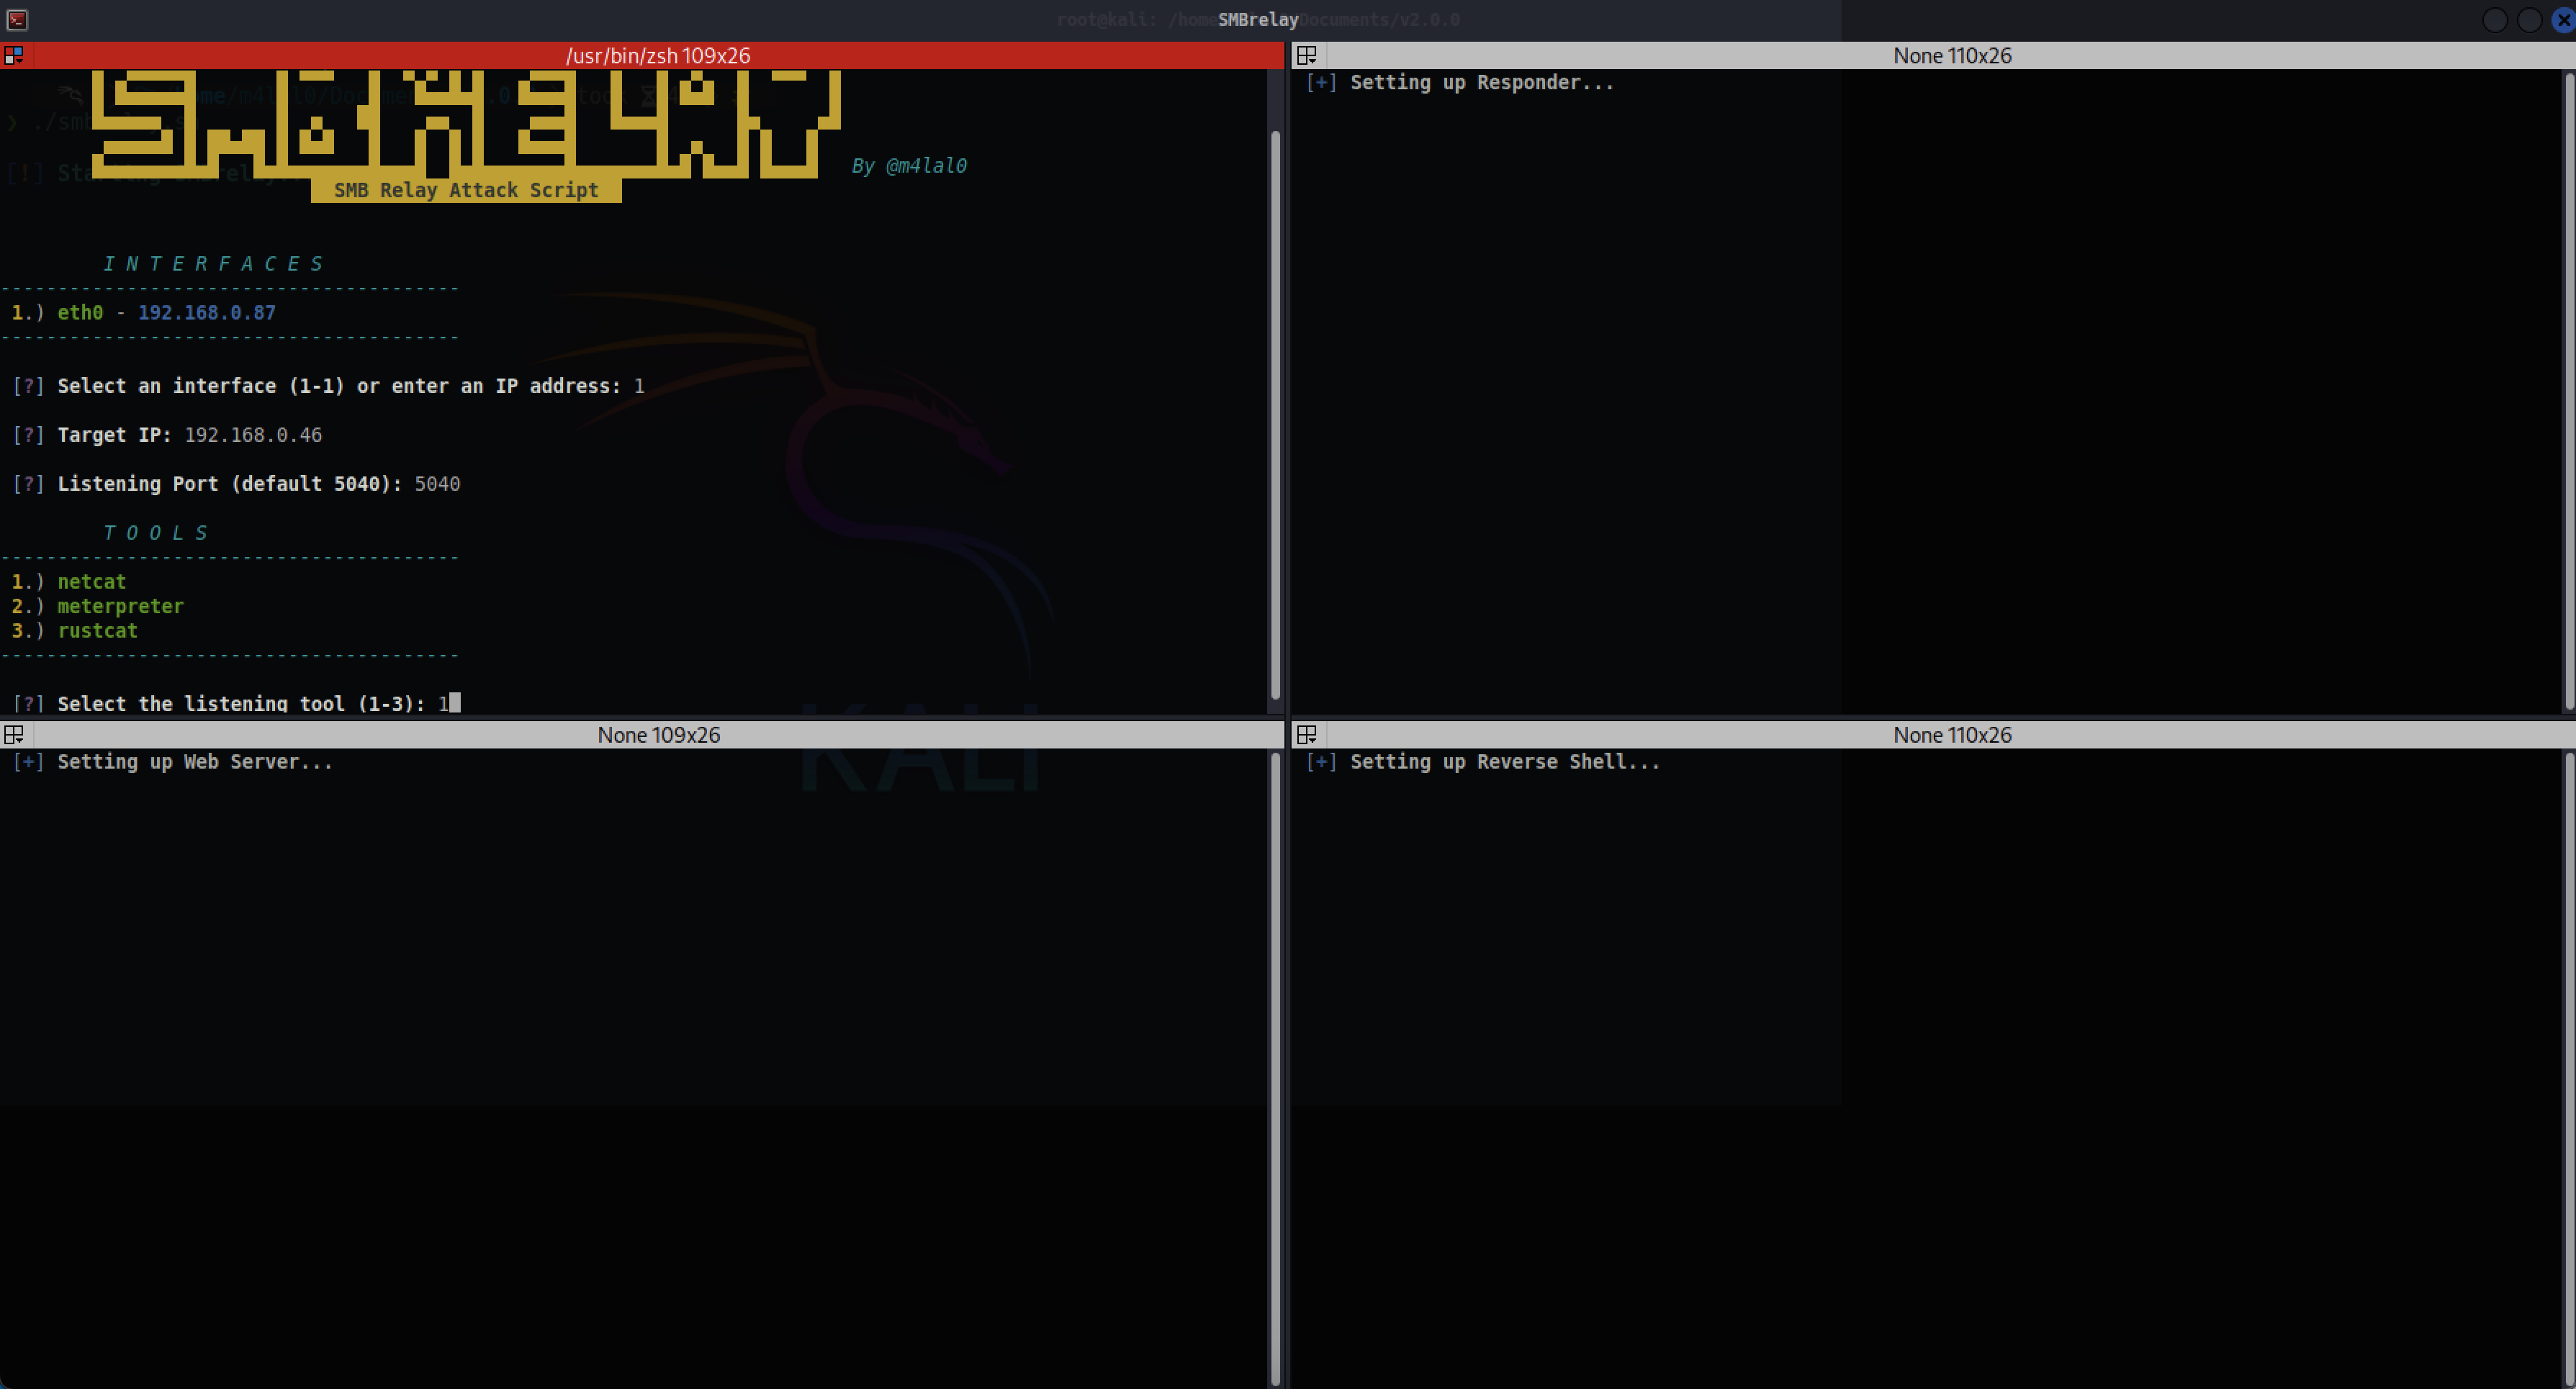2576x1389 pixels.
Task: Open grouping menu of the Reverse Shell pane
Action: 1307,736
